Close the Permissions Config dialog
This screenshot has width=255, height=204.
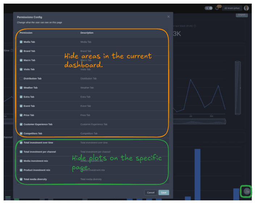tap(168, 17)
